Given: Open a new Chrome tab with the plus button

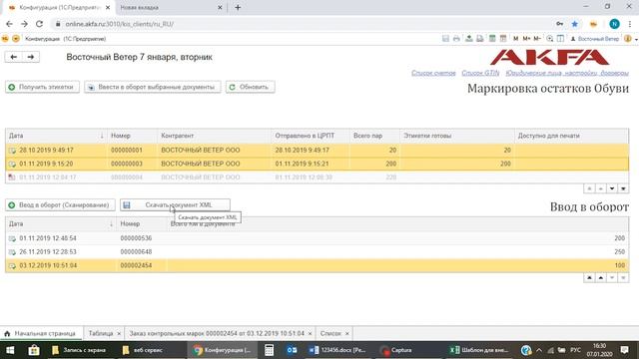Looking at the screenshot, I should 238,7.
